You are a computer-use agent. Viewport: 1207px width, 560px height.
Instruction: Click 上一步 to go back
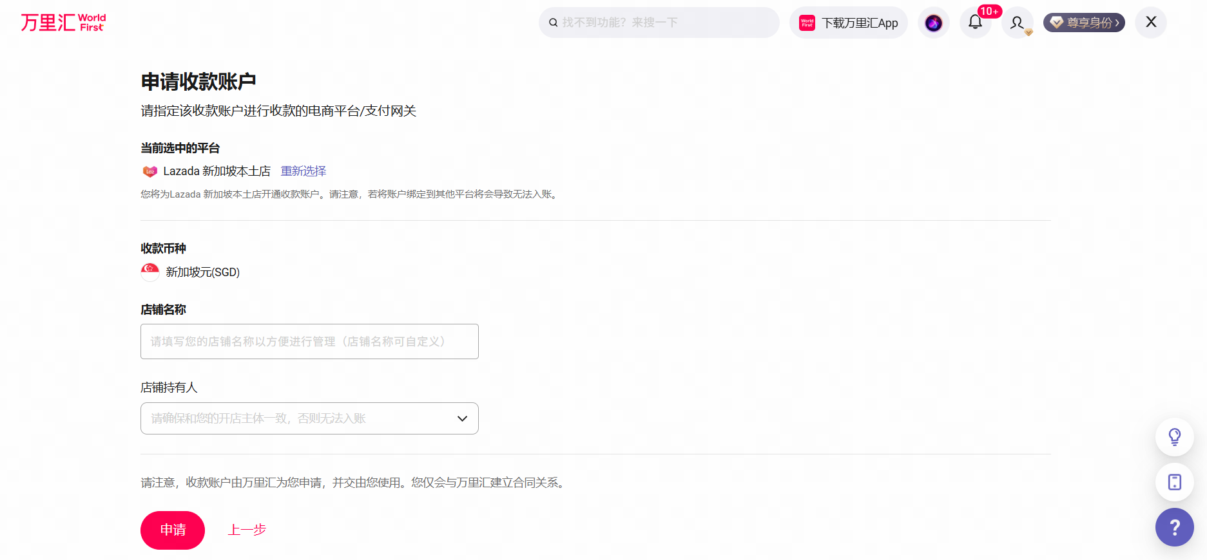coord(247,530)
